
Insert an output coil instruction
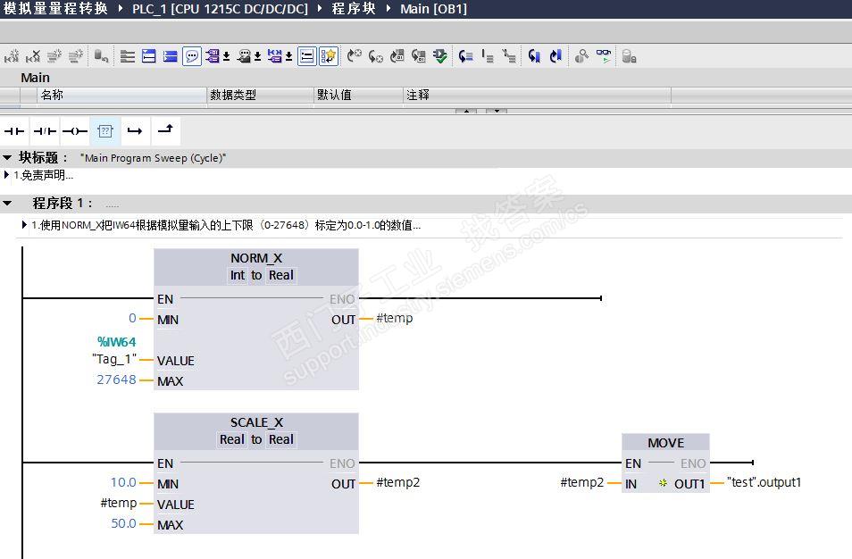tap(75, 131)
